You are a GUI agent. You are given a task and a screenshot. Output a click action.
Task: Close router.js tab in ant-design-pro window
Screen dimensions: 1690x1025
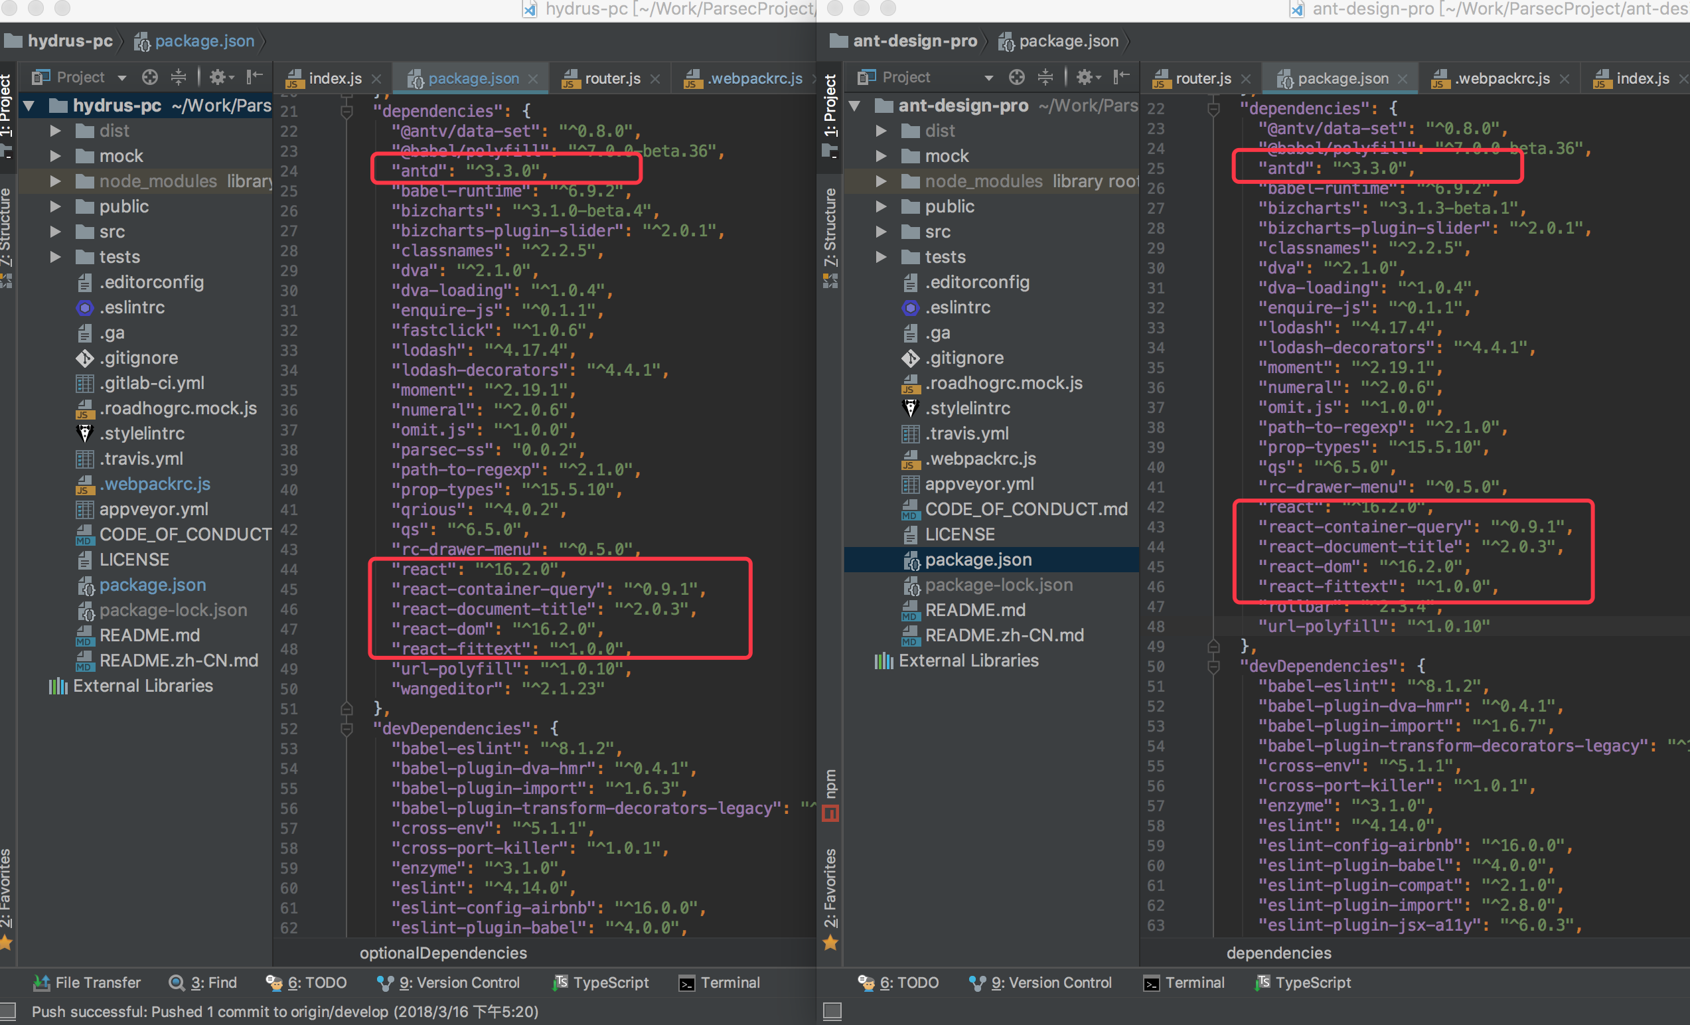tap(1246, 79)
